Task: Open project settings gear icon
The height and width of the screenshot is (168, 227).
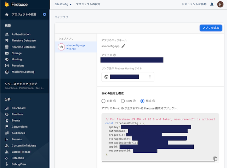Action: [x=44, y=14]
